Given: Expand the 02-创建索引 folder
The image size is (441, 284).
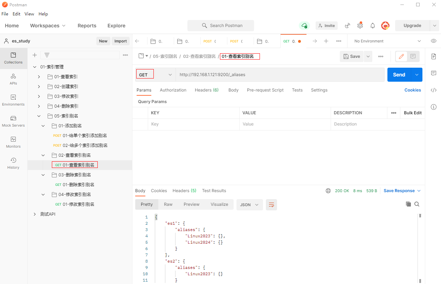Looking at the screenshot, I should pyautogui.click(x=39, y=87).
